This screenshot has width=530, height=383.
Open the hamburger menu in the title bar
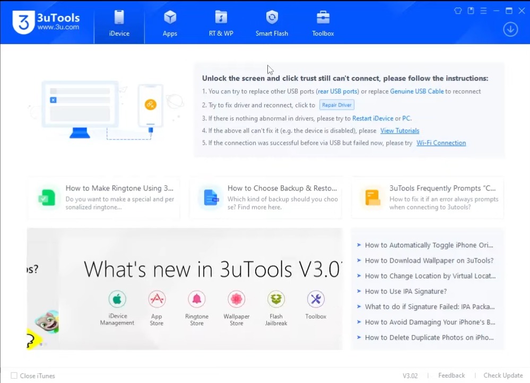pos(483,11)
